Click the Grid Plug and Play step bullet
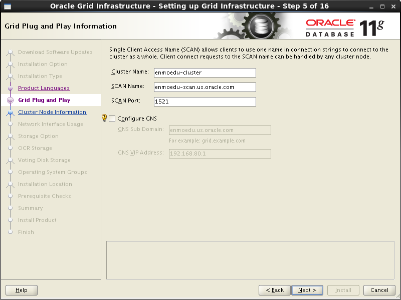This screenshot has height=300, width=401. pos(10,100)
